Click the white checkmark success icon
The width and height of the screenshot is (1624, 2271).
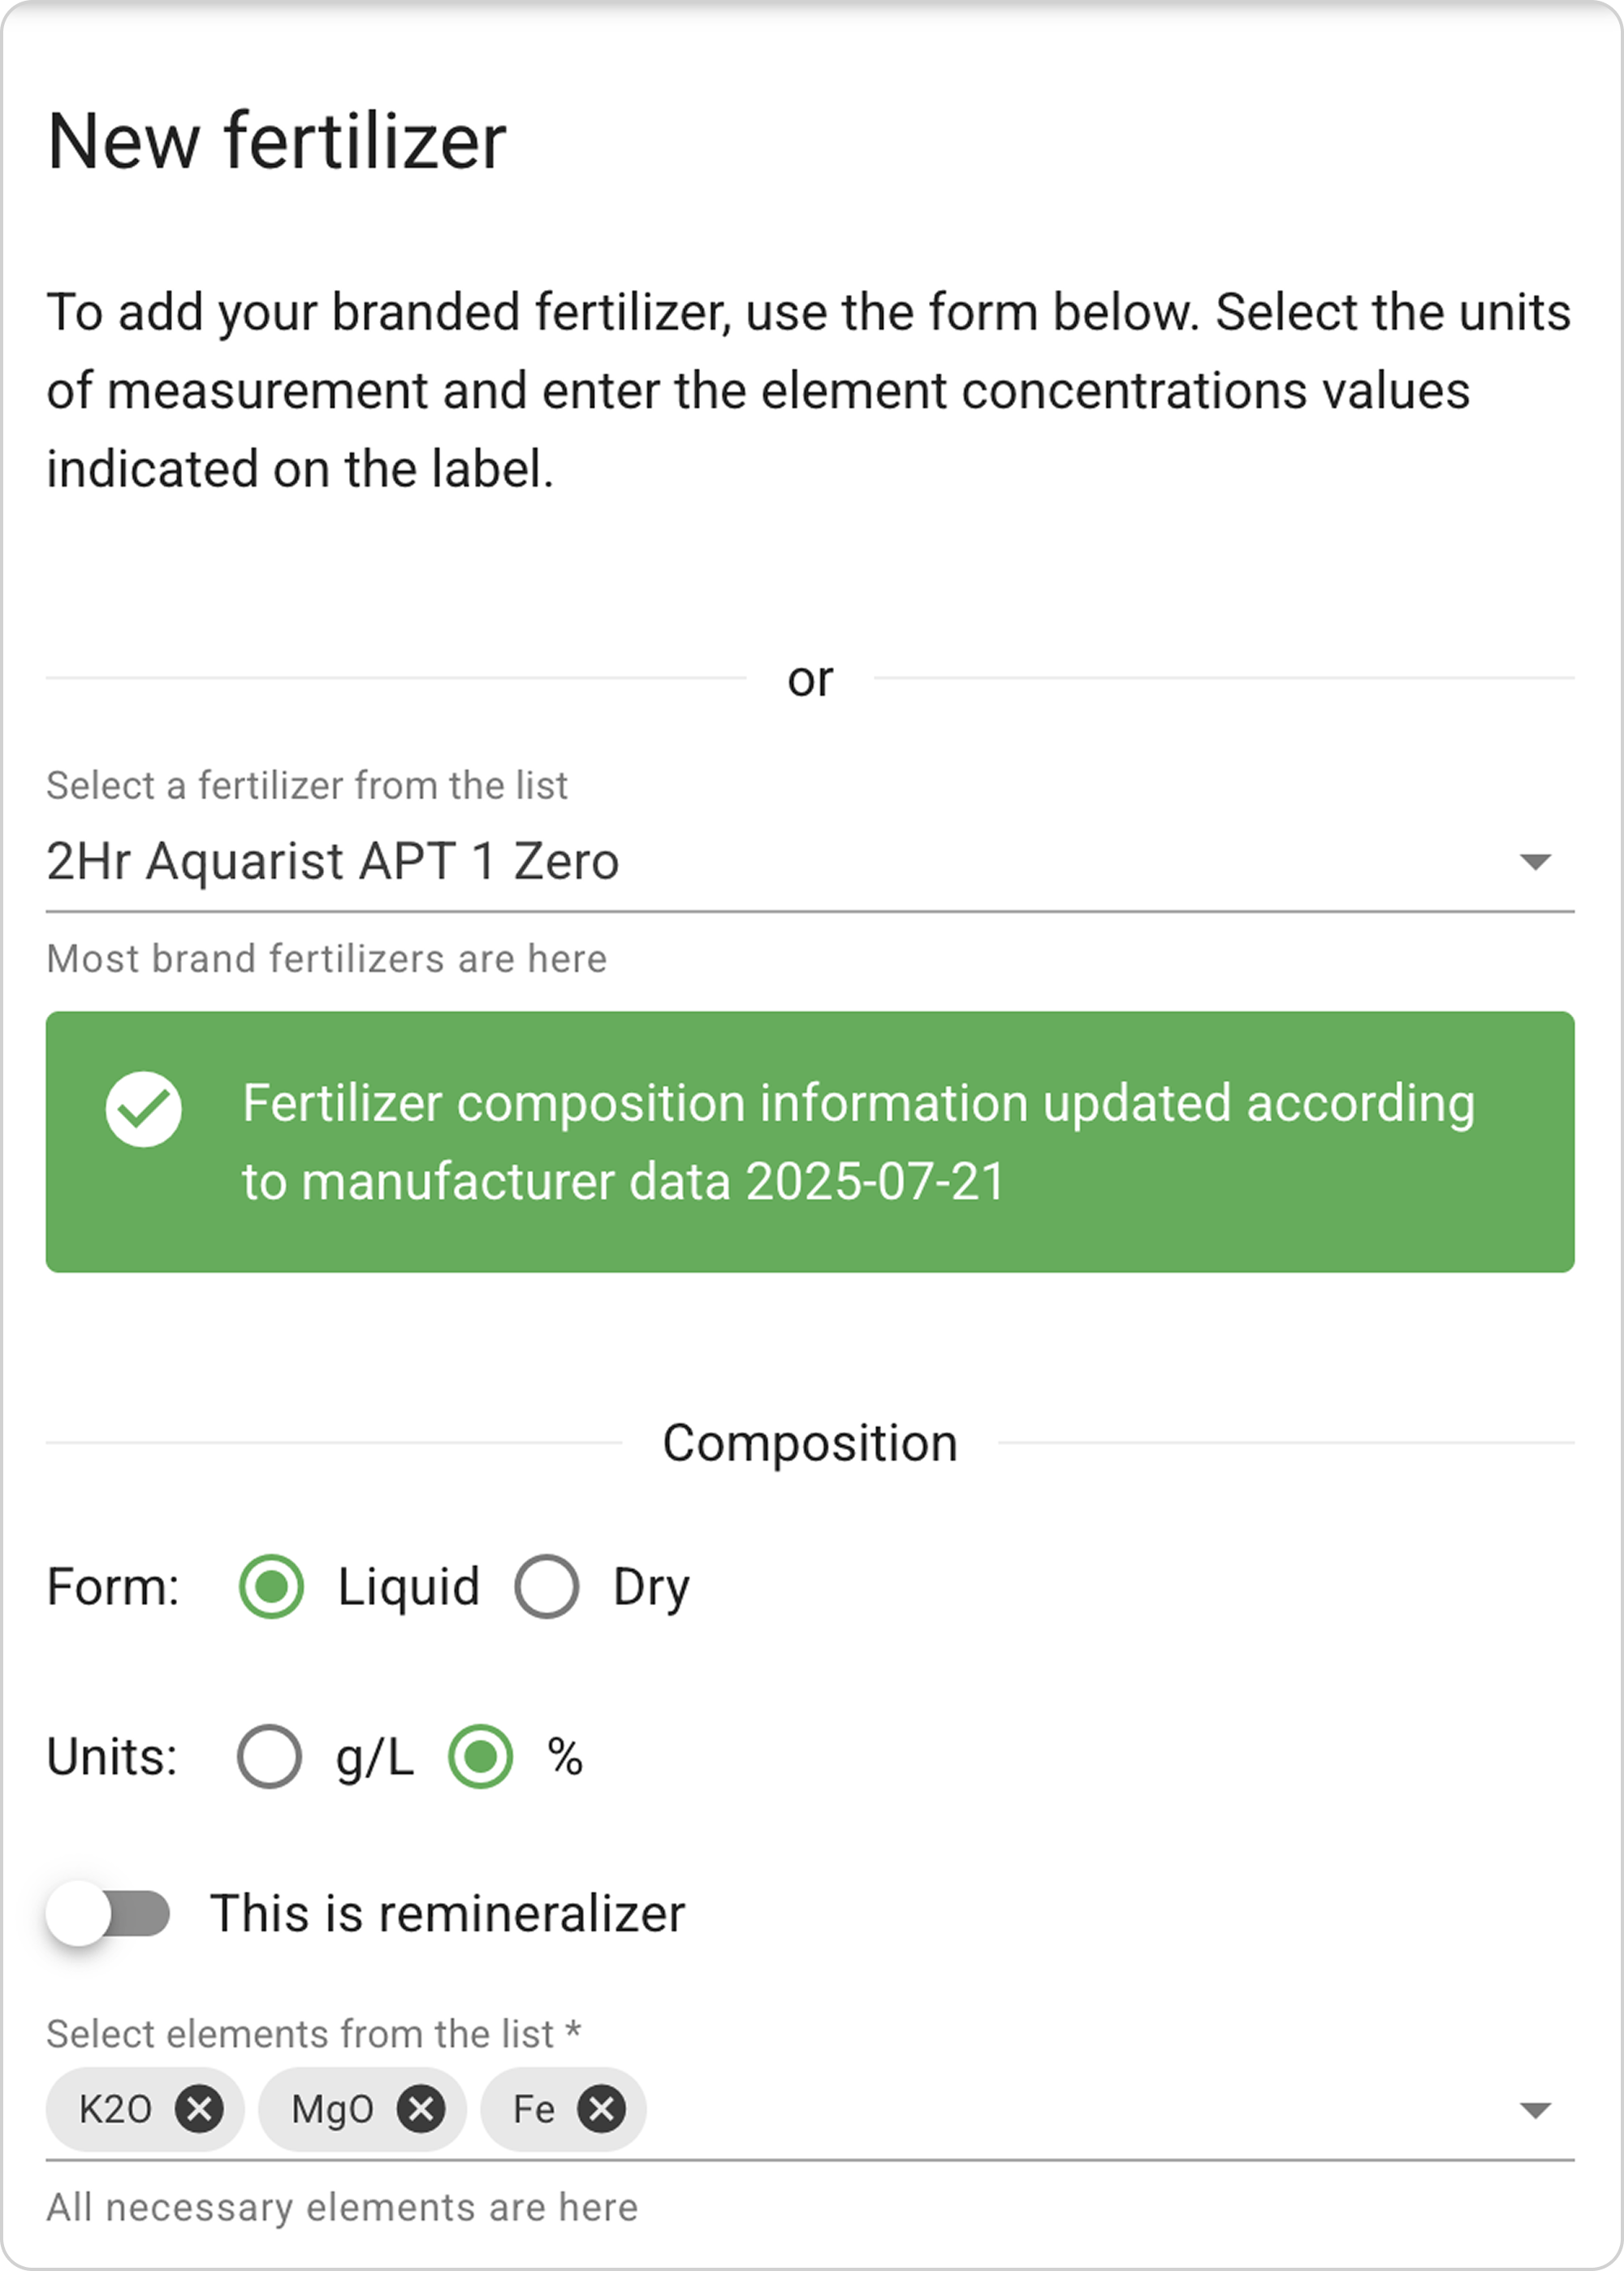click(143, 1109)
